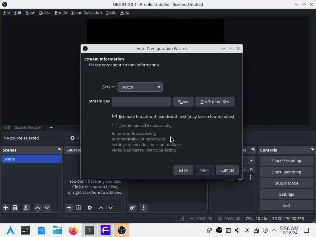Open the file manager in taskbar

coord(57,230)
